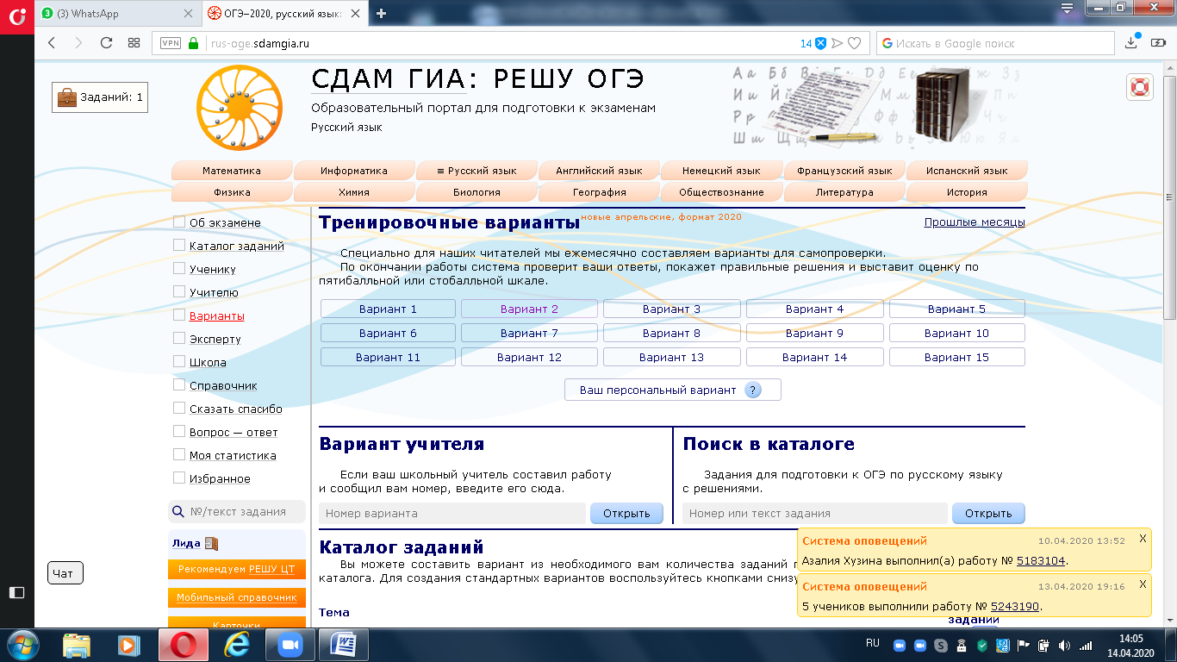This screenshot has height=662, width=1177.
Task: Click the red lifebuoy help icon
Action: click(1140, 87)
